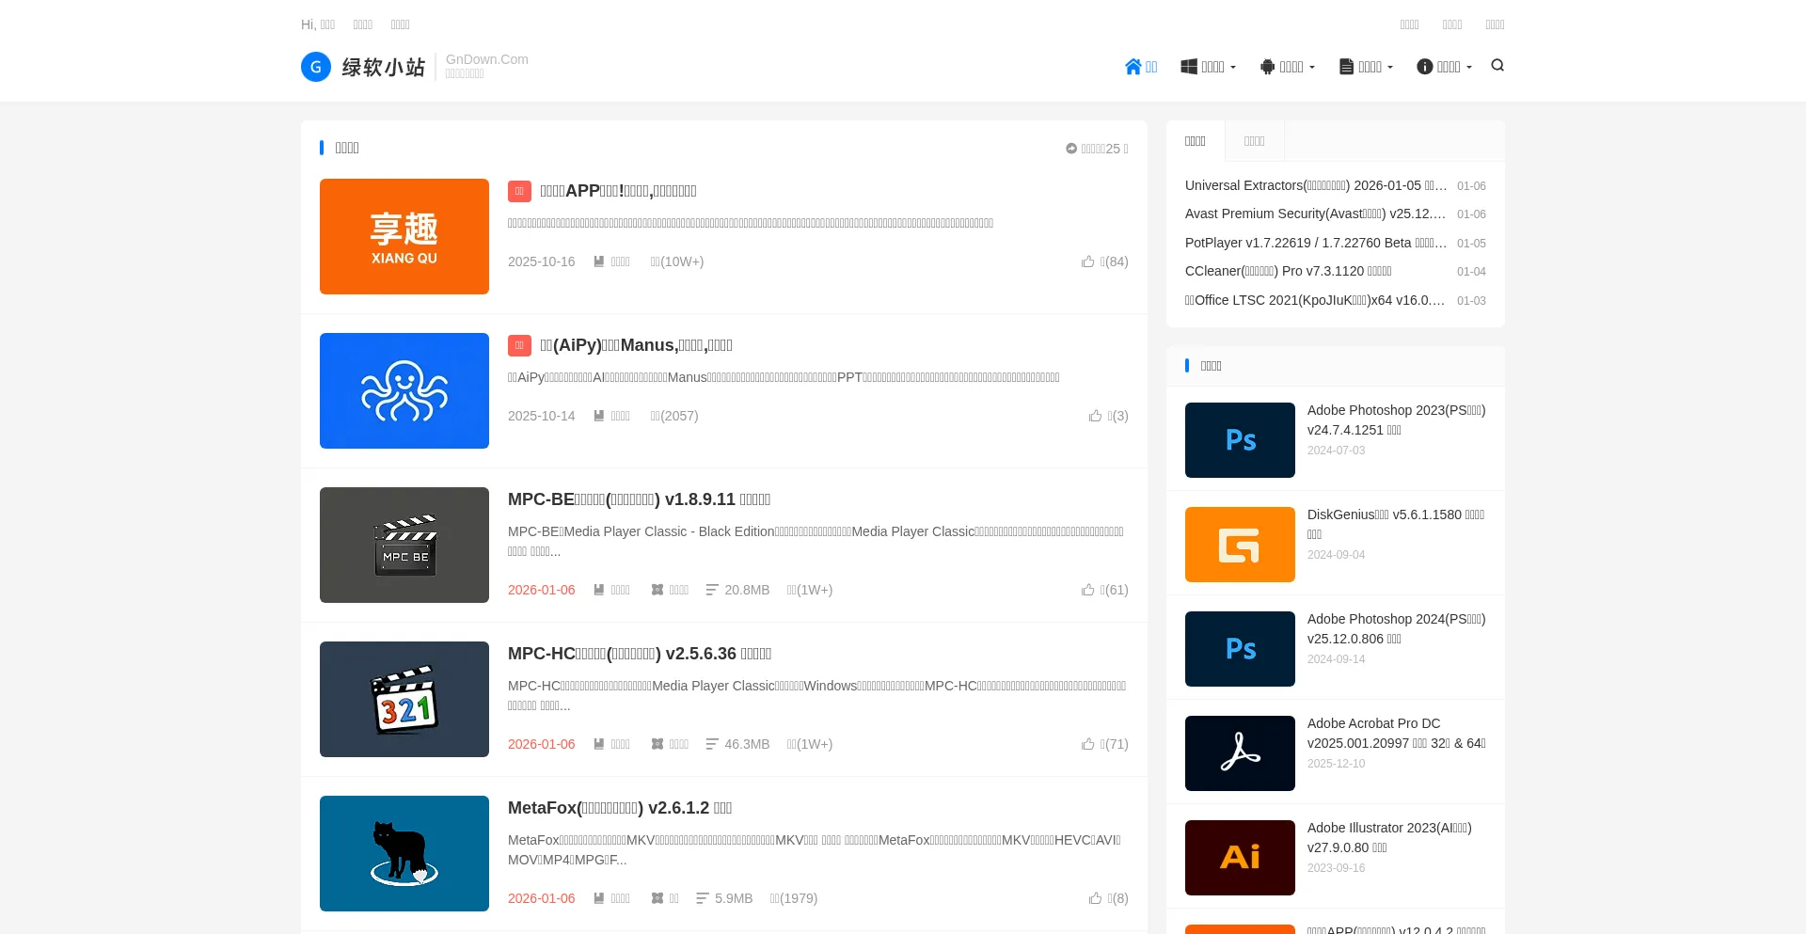Open the MetaFox v2.6.1.2 article title
Screen dimensions: 1806x934
point(620,808)
